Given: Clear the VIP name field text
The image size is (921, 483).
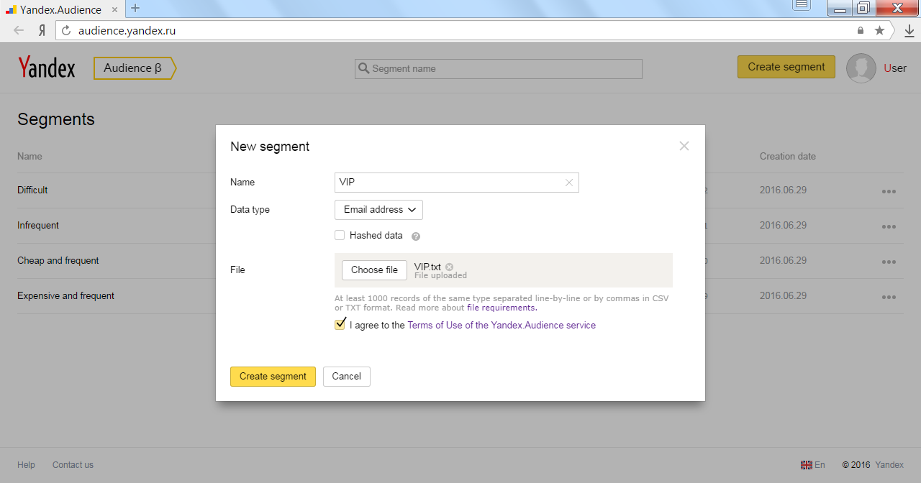Looking at the screenshot, I should [569, 183].
